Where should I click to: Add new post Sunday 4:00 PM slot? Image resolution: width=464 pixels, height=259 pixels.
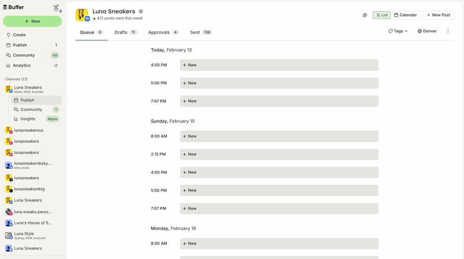(279, 172)
